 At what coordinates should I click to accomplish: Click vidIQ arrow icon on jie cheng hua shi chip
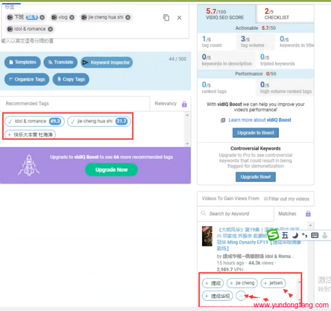(x=84, y=17)
